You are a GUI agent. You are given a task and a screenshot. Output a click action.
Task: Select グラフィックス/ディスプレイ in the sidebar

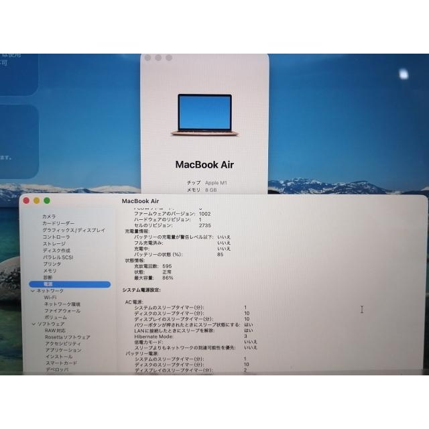(x=74, y=230)
